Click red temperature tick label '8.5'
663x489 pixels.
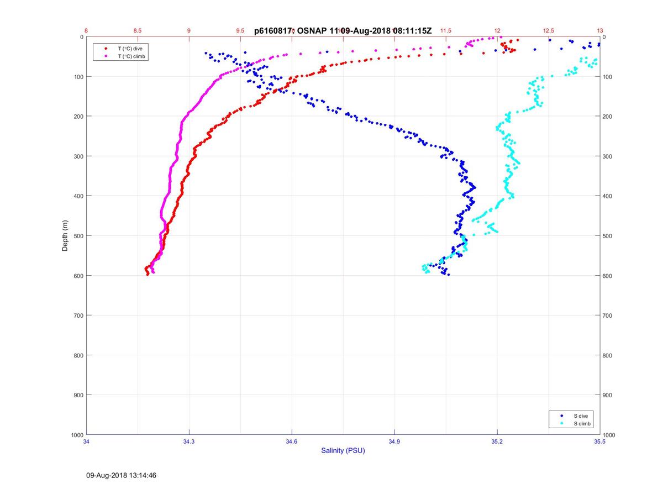coord(138,30)
